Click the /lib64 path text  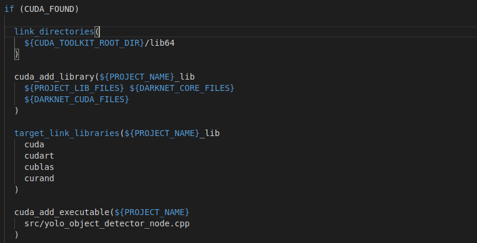pyautogui.click(x=159, y=43)
